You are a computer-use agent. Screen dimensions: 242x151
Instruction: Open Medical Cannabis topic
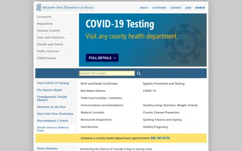pyautogui.click(x=92, y=112)
